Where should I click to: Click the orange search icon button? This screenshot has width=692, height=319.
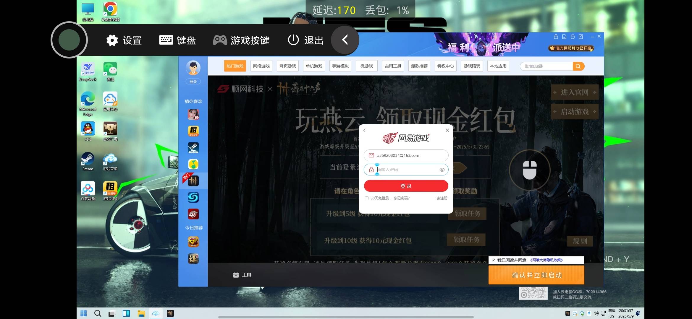pyautogui.click(x=578, y=66)
